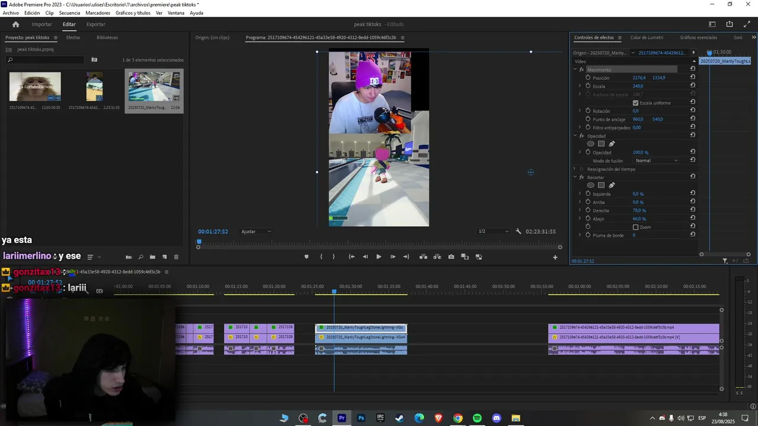
Task: Mark Out point in Program monitor
Action: (x=333, y=257)
